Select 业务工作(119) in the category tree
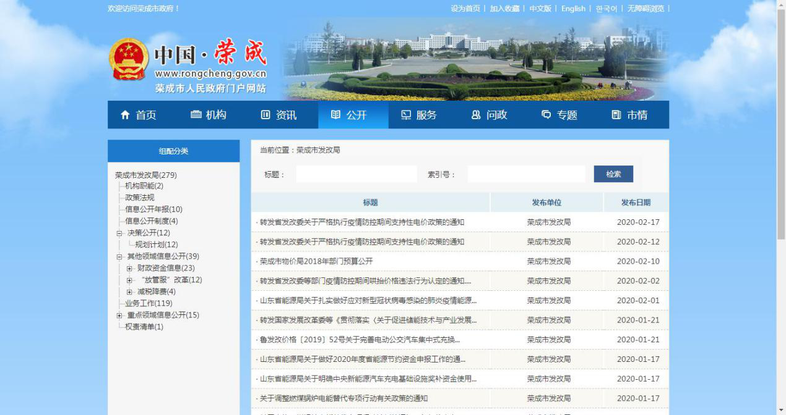Screen dimensions: 786x415 pyautogui.click(x=149, y=303)
